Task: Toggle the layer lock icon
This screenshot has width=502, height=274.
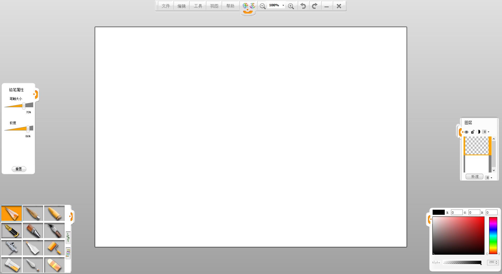Action: 472,132
